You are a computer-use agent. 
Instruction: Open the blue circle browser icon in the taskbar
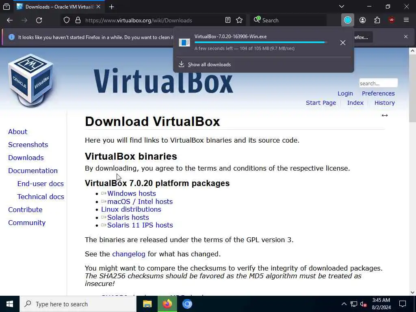pos(187,304)
